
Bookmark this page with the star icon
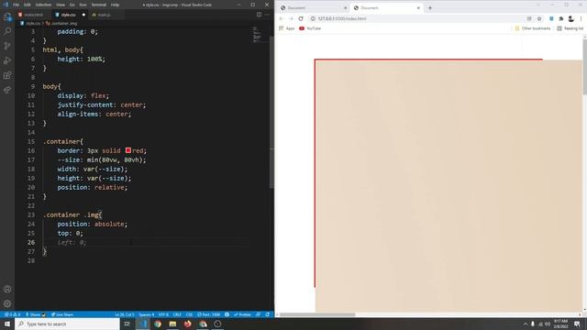539,18
